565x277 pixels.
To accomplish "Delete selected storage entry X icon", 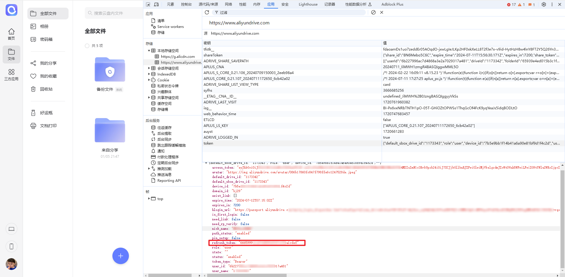I will [382, 12].
